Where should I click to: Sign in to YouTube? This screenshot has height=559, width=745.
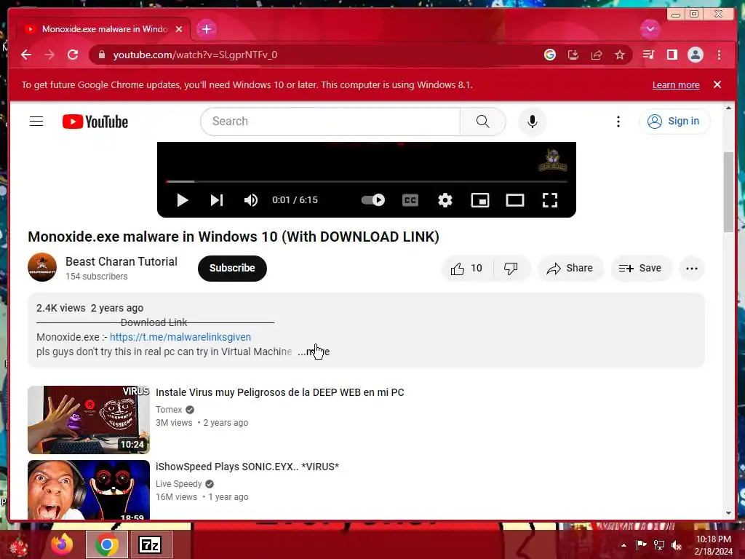(674, 122)
